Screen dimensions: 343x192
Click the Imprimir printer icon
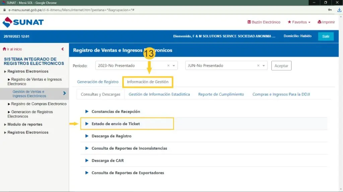(320, 22)
